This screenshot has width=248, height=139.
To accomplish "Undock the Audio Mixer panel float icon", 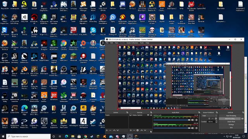I will 199,112.
